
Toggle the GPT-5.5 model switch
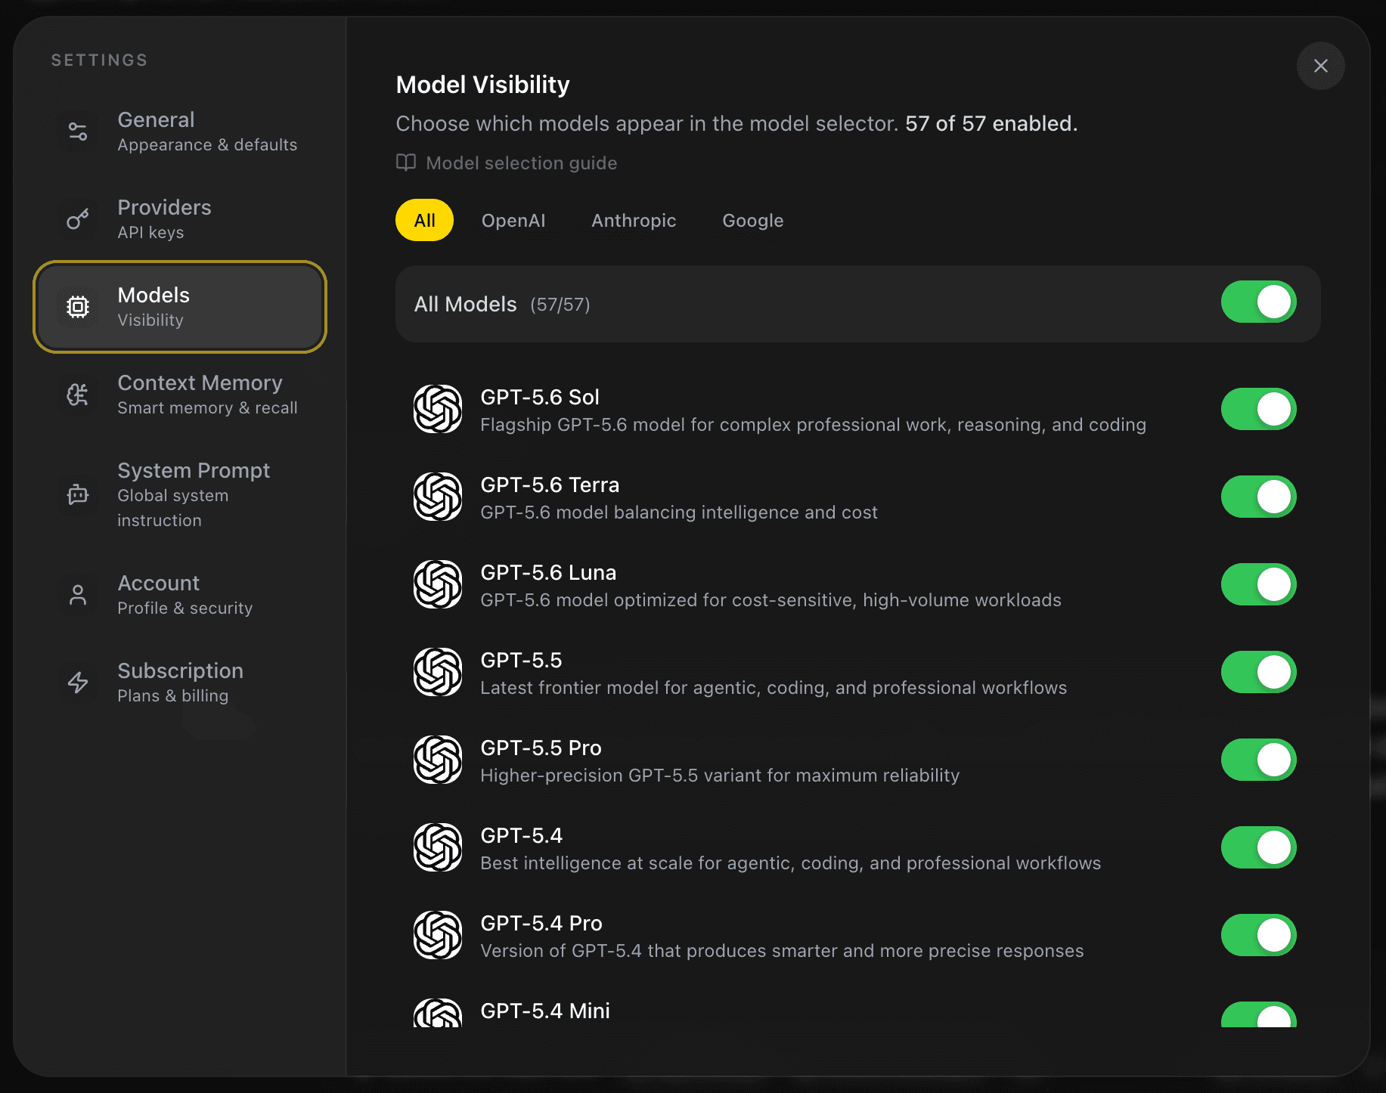(1259, 672)
